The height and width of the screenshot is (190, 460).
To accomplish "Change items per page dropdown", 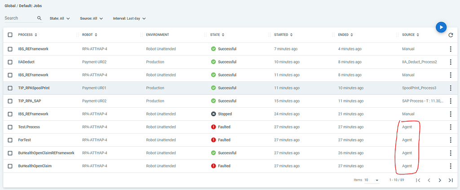I will coord(372,180).
